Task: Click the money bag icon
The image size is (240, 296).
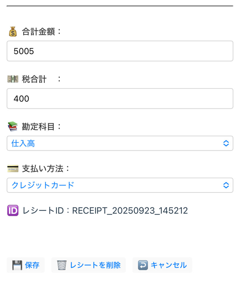Action: pos(13,32)
